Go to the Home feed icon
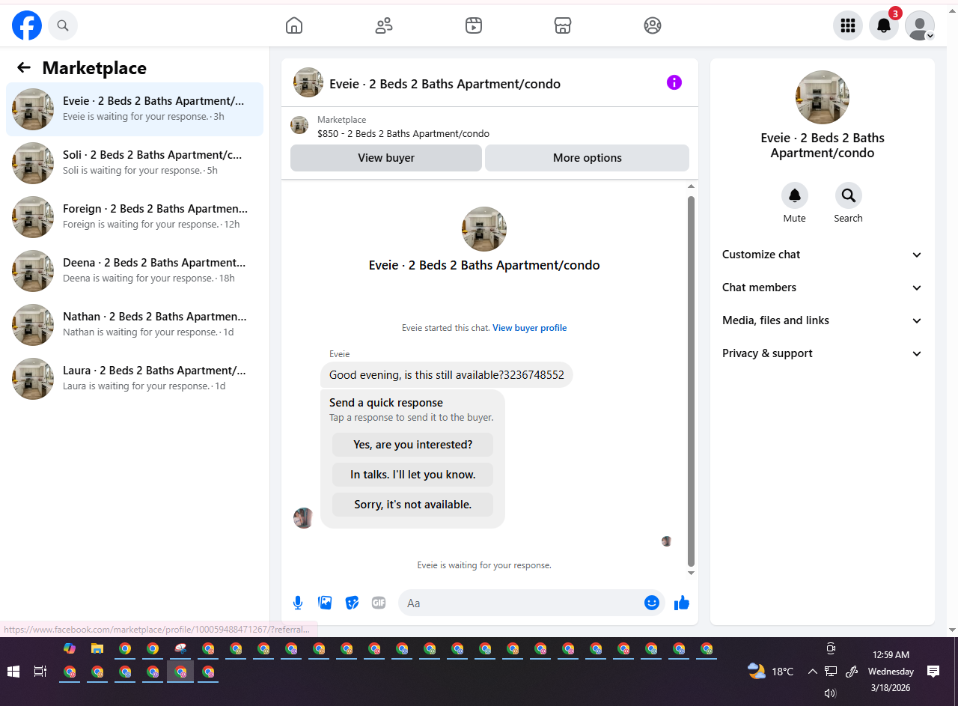958x706 pixels. 294,25
